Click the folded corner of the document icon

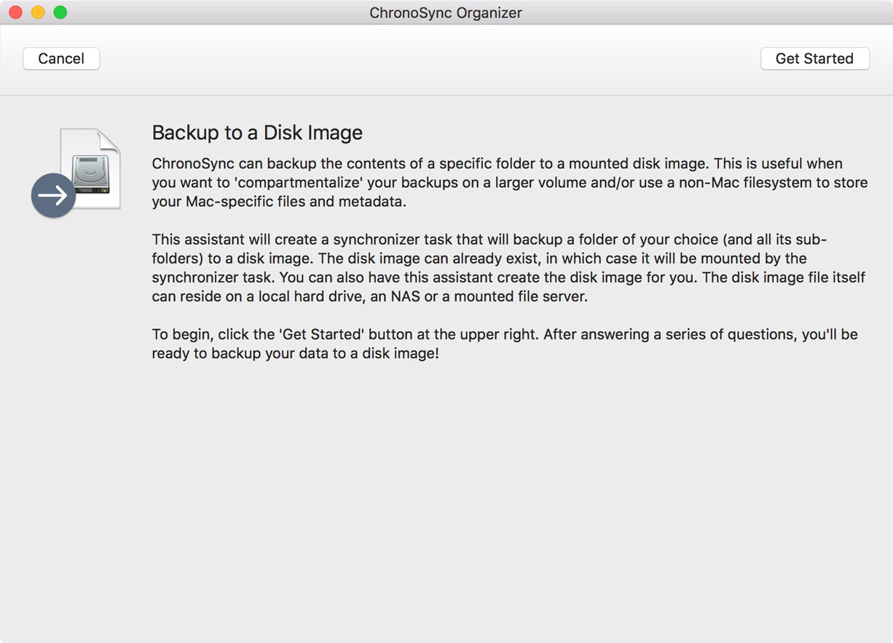110,139
